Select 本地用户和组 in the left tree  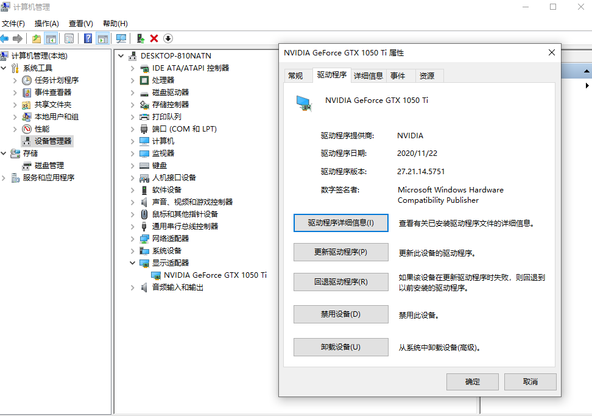pos(57,117)
